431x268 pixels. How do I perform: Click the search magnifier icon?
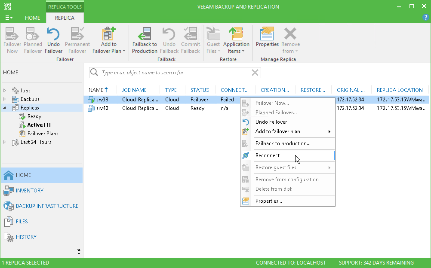pyautogui.click(x=94, y=72)
